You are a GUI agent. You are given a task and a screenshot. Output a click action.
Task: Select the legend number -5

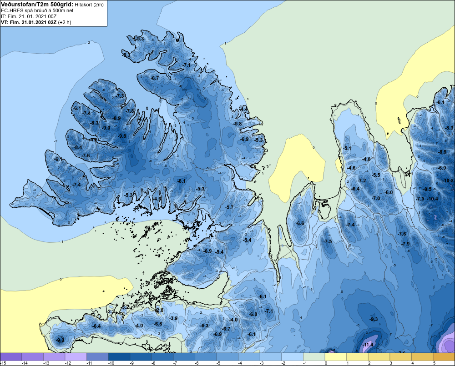[x=219, y=363]
